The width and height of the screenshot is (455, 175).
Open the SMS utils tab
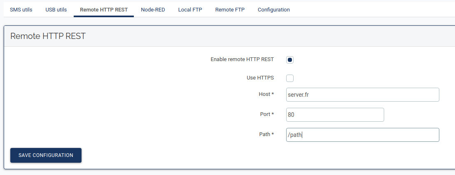[21, 10]
